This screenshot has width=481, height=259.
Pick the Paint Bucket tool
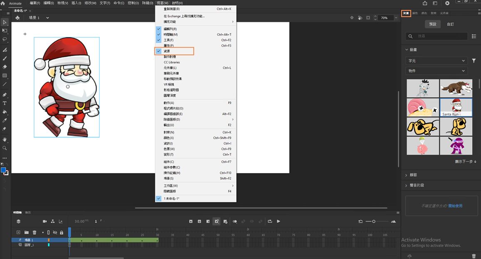(x=5, y=112)
